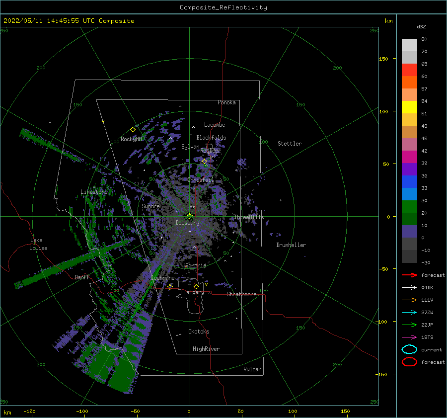Click the cyan current ellipse icon
Image resolution: width=447 pixels, height=418 pixels.
point(409,349)
